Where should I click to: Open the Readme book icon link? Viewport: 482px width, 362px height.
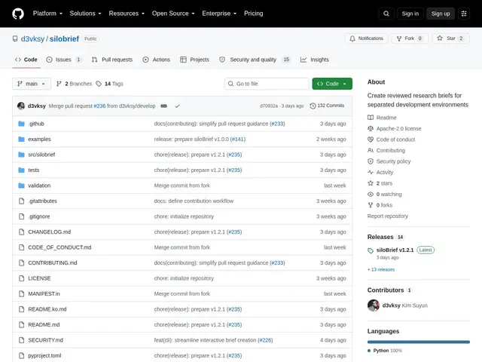tap(371, 118)
